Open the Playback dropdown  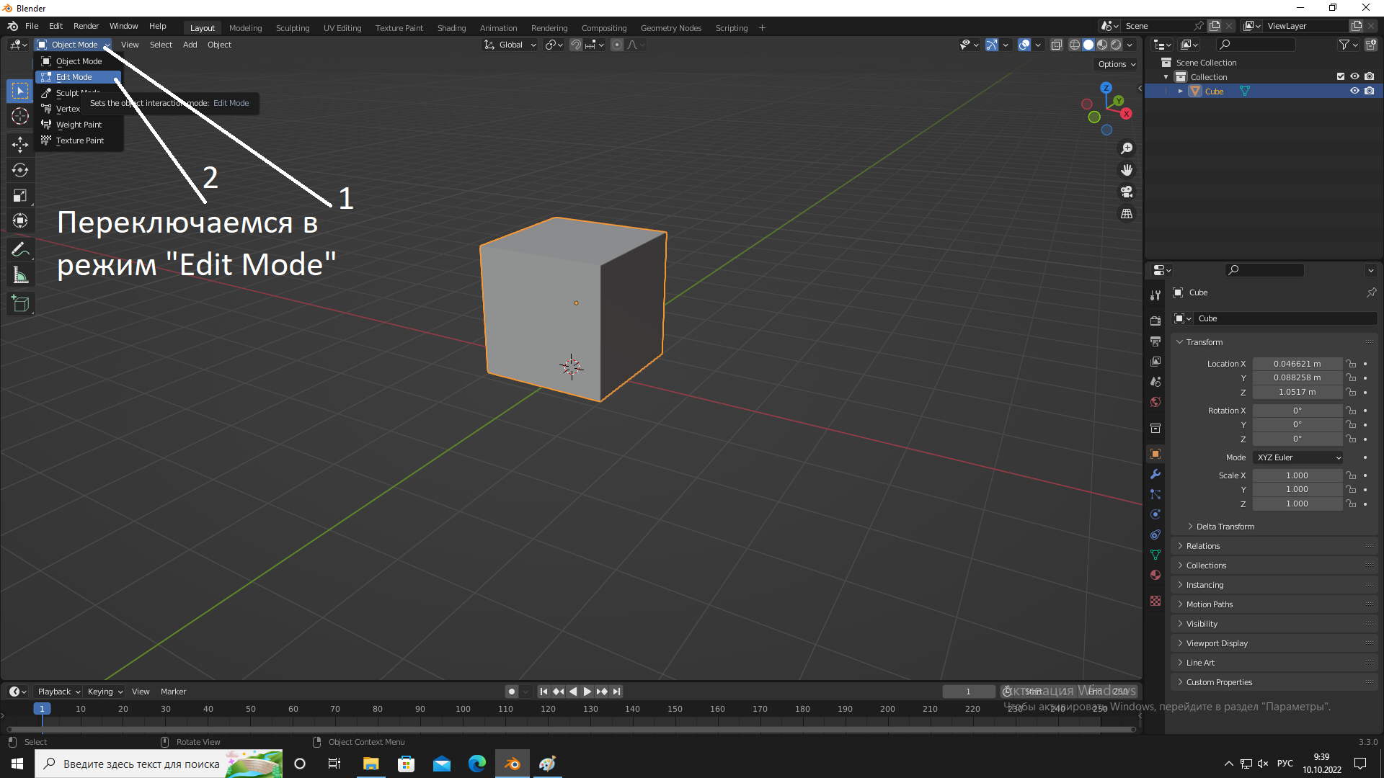tap(58, 692)
